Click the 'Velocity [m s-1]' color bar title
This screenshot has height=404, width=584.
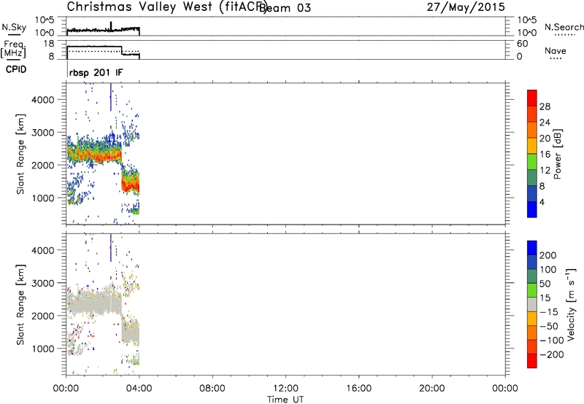click(571, 304)
